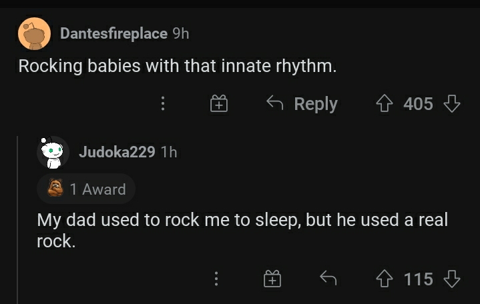
Task: View the 1 Award badge
Action: tap(87, 189)
